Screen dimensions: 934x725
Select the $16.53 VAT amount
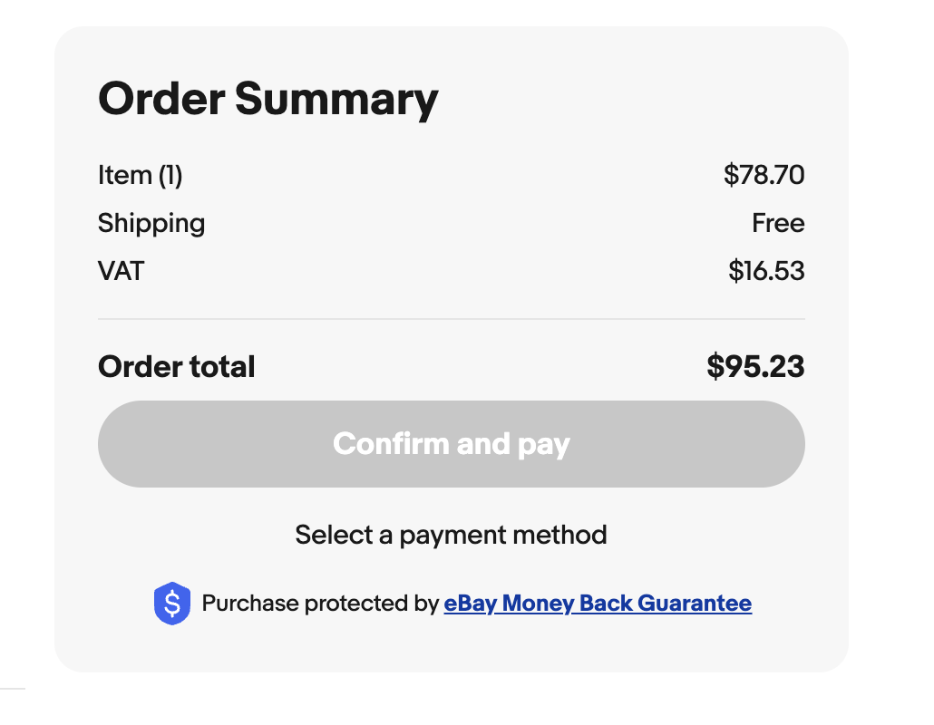(766, 271)
